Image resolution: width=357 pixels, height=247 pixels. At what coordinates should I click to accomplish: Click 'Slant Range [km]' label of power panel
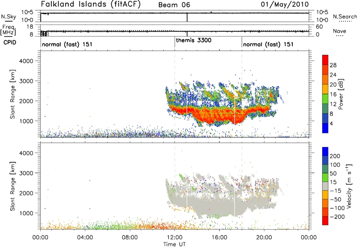12,94
